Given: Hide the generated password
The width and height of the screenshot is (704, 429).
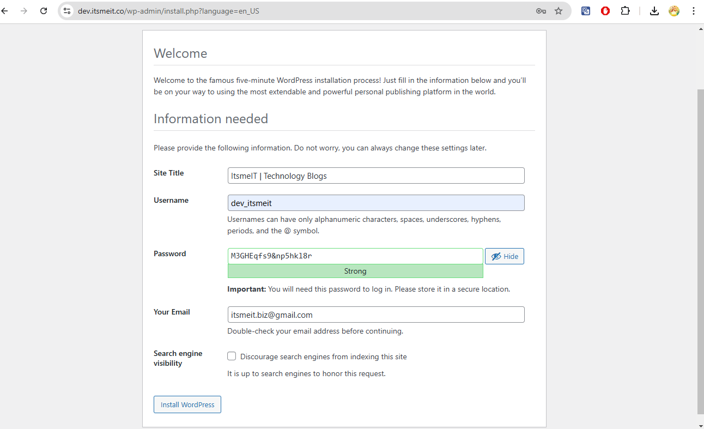Looking at the screenshot, I should click(x=504, y=256).
